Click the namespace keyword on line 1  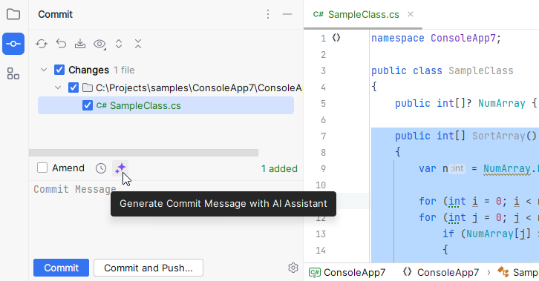[x=398, y=38]
